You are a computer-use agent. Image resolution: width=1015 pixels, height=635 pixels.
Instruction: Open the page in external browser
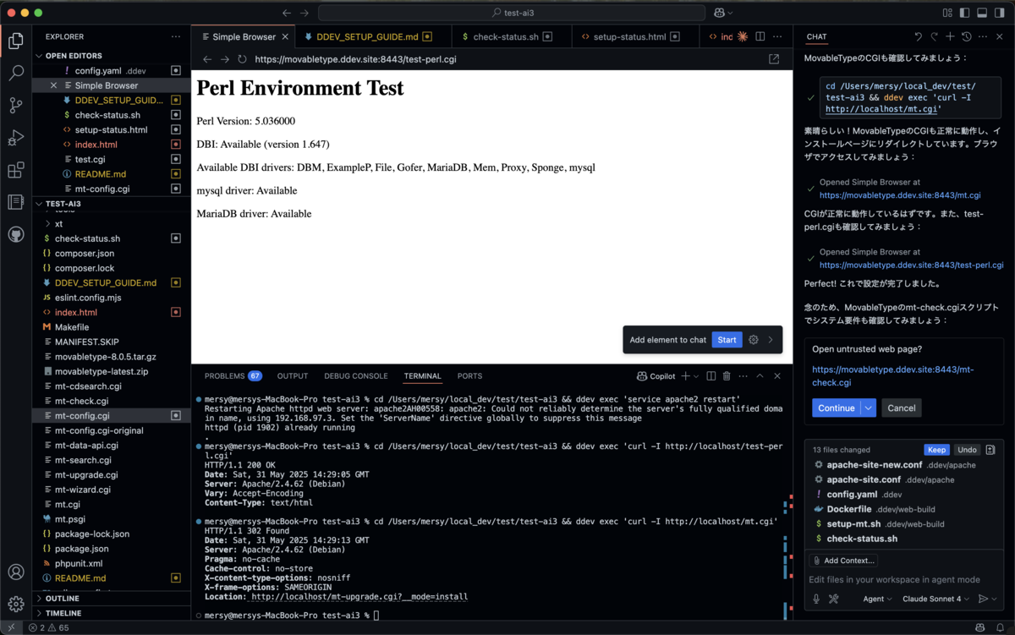tap(774, 59)
